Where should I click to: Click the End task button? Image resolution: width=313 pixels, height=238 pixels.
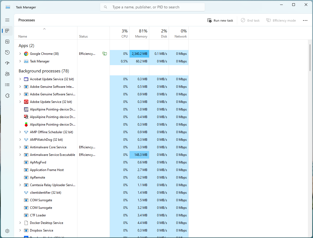[x=250, y=20]
